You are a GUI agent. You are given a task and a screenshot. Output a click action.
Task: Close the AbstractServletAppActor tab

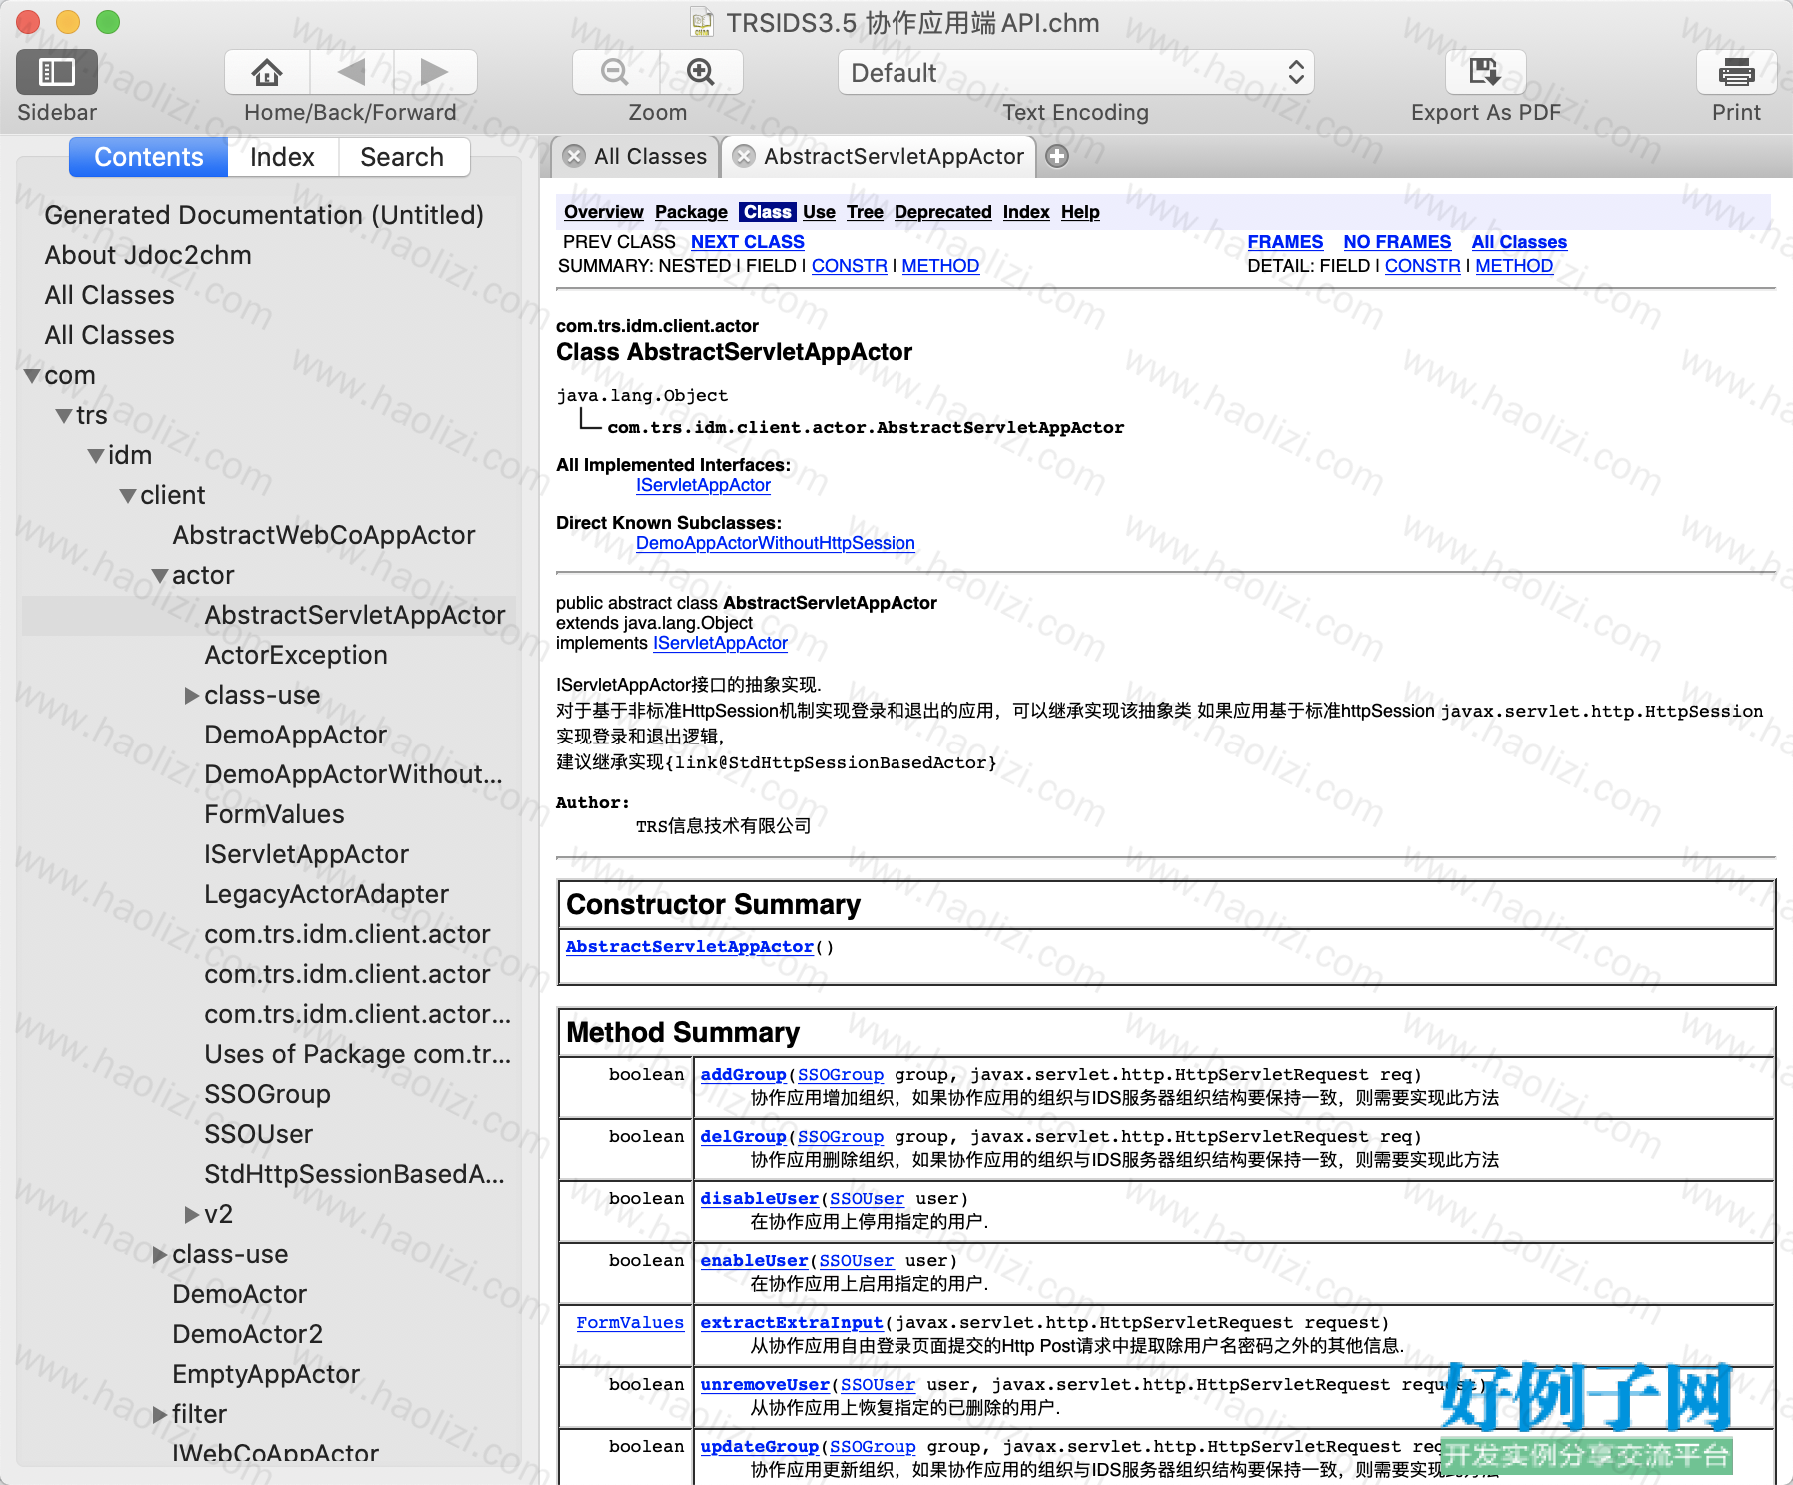[744, 156]
